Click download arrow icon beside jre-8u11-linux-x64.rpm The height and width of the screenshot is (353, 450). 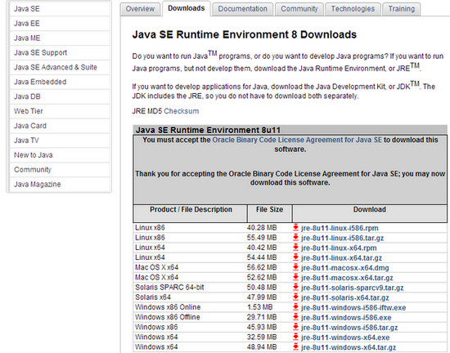point(295,248)
